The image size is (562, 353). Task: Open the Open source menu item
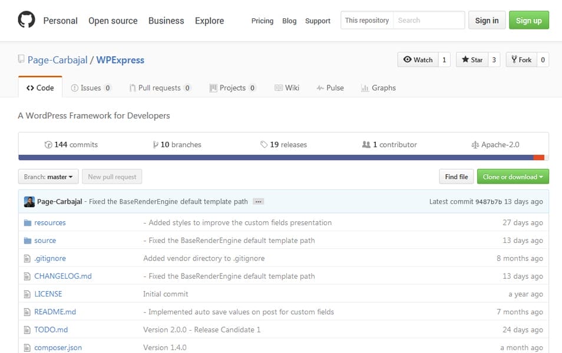[x=113, y=21]
